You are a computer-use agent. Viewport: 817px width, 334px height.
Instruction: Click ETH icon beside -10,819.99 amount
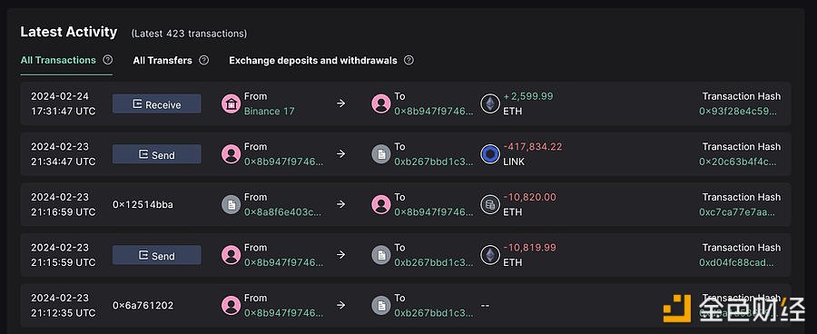(x=490, y=255)
